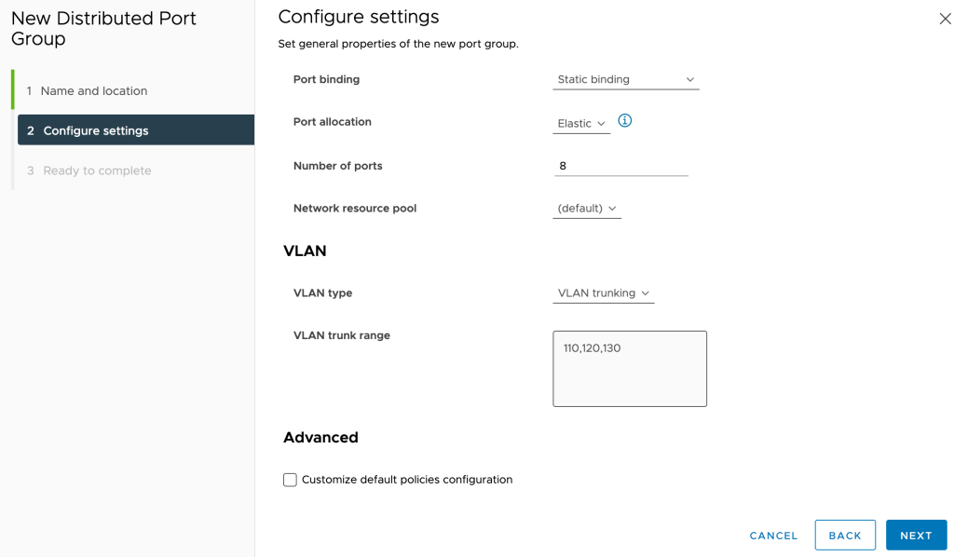Go to step 1 Name and location
Screen dimensions: 954x557
tap(93, 91)
